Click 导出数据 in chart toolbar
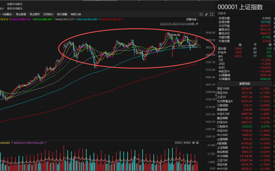275x171 pixels. pos(21,14)
